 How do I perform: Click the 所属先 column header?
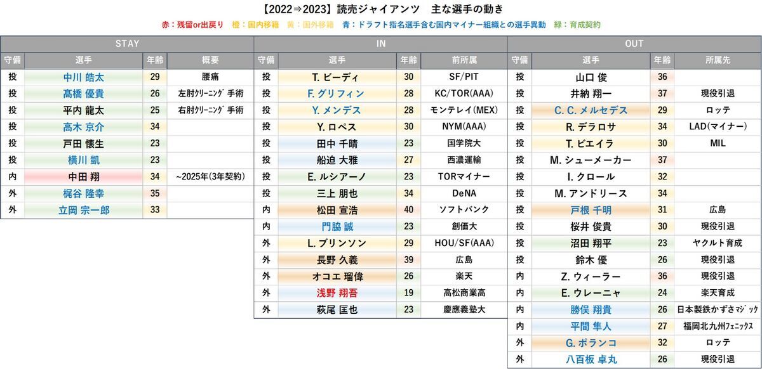(x=718, y=60)
